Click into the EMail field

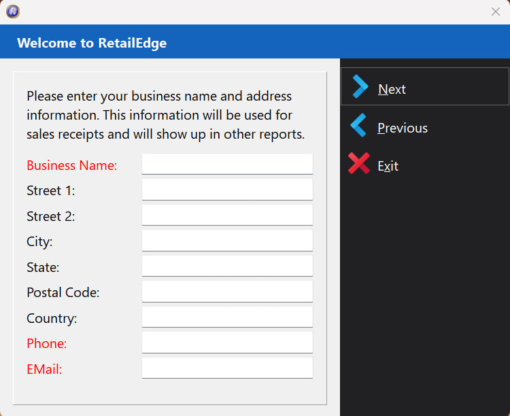227,368
